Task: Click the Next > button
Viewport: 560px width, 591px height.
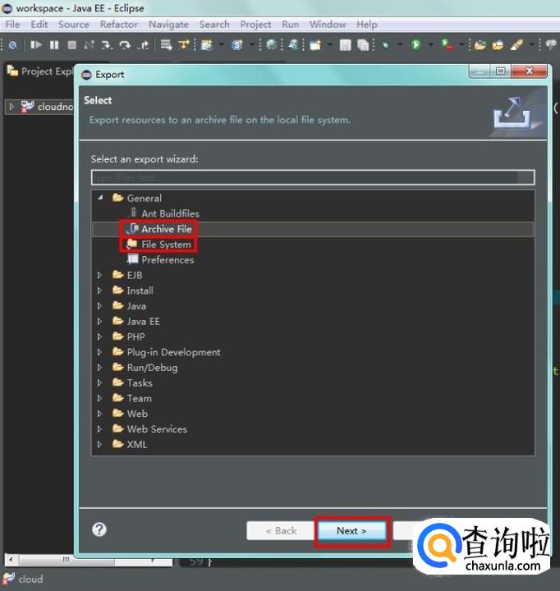Action: pos(351,531)
